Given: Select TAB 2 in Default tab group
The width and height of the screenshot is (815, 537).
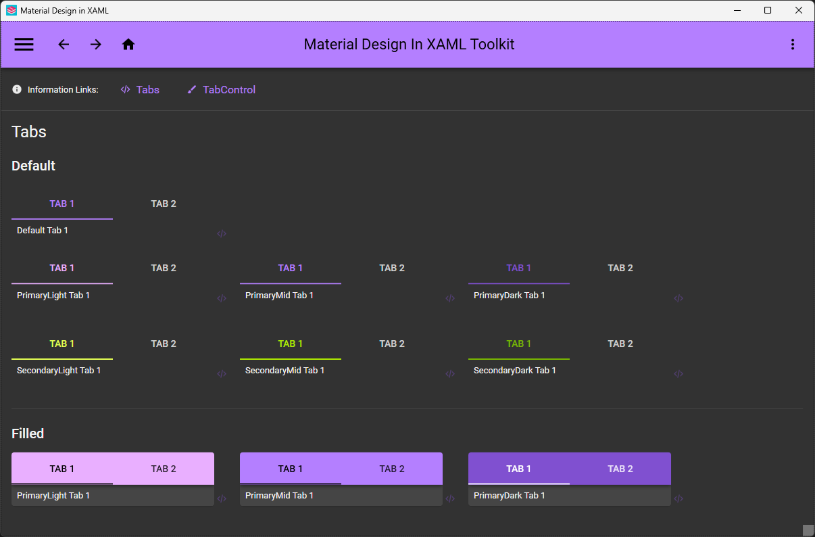Looking at the screenshot, I should point(164,204).
